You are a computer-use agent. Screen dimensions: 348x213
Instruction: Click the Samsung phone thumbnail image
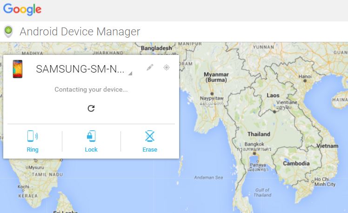pos(18,69)
